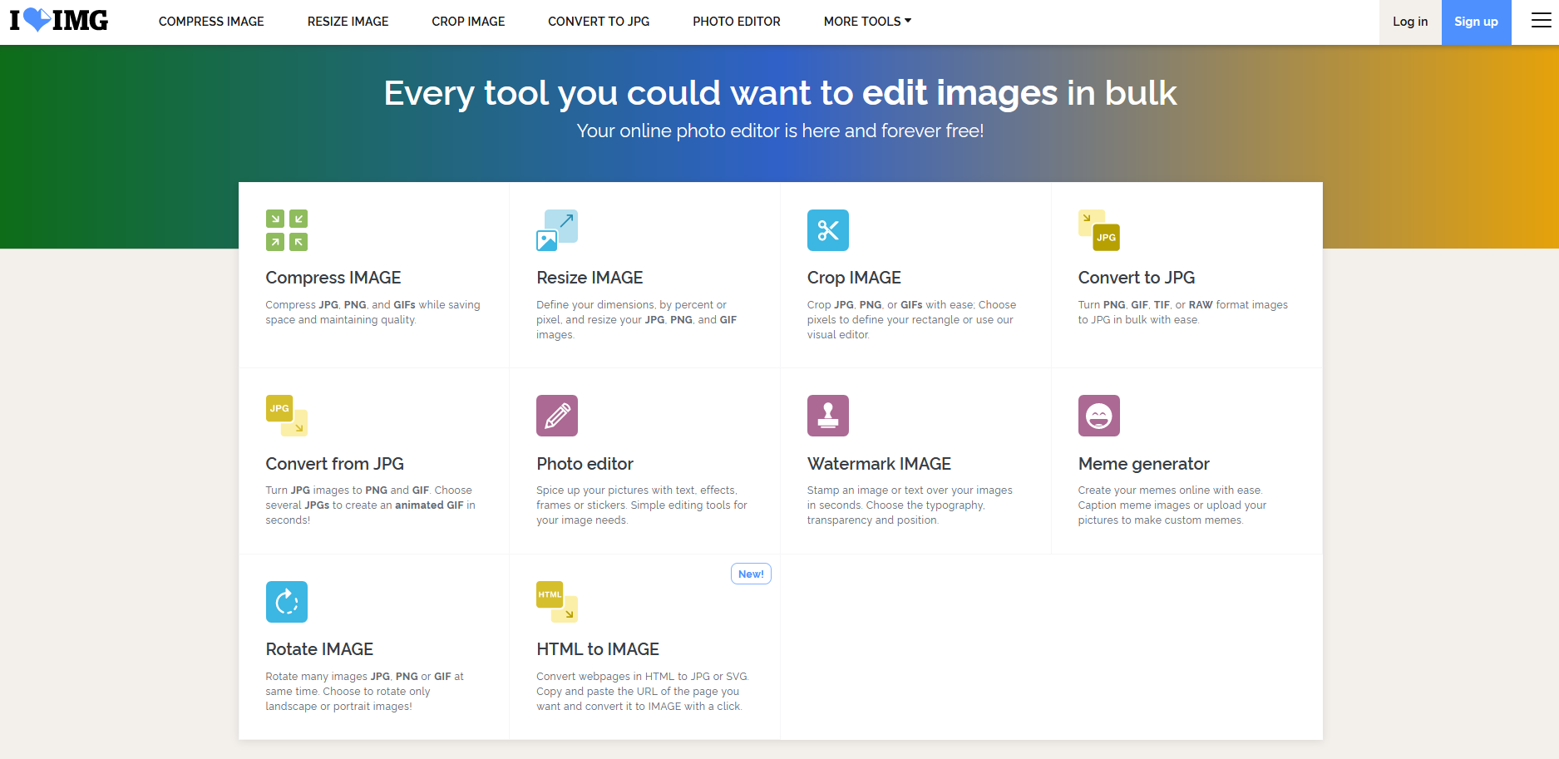Select the Crop IMAGE scissors icon
The width and height of the screenshot is (1559, 759).
(827, 230)
